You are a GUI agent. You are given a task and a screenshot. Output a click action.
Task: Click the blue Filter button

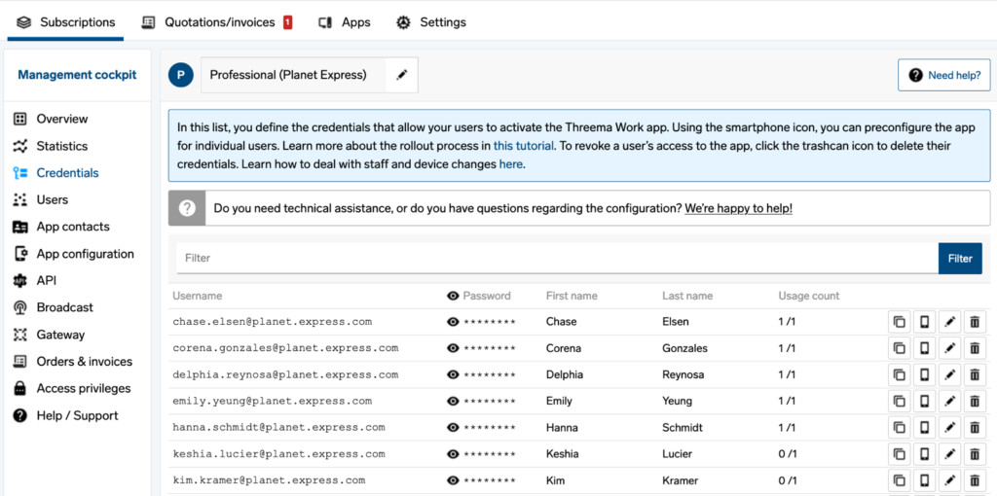960,259
